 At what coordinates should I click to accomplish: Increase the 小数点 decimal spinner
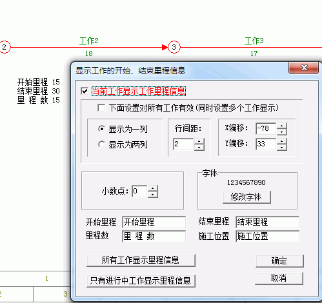(153, 188)
